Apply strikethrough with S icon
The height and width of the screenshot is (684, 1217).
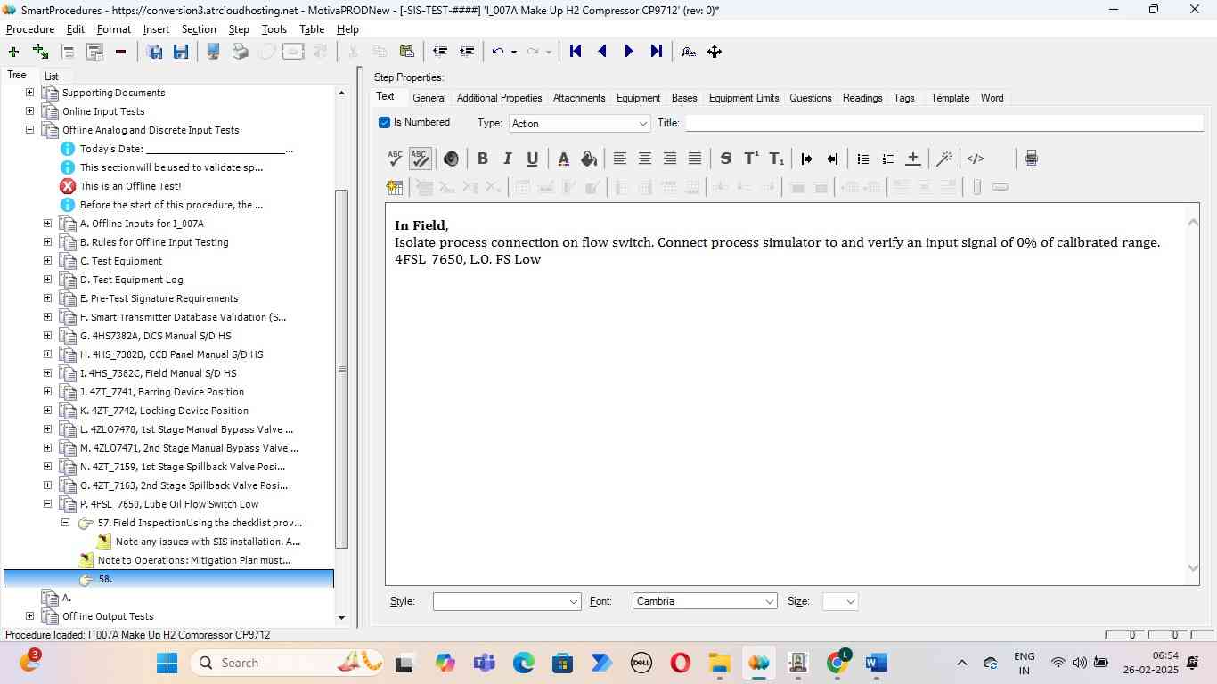click(x=725, y=159)
